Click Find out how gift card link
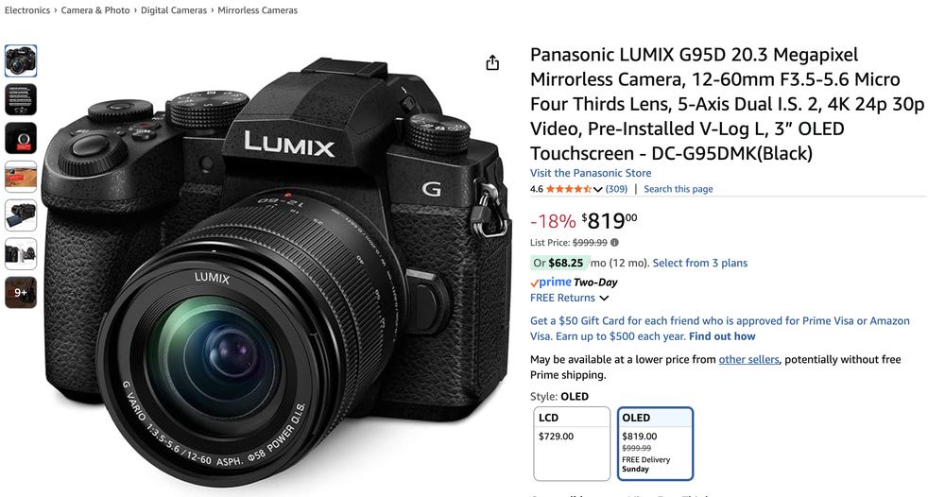Viewport: 945px width, 497px height. click(x=722, y=336)
